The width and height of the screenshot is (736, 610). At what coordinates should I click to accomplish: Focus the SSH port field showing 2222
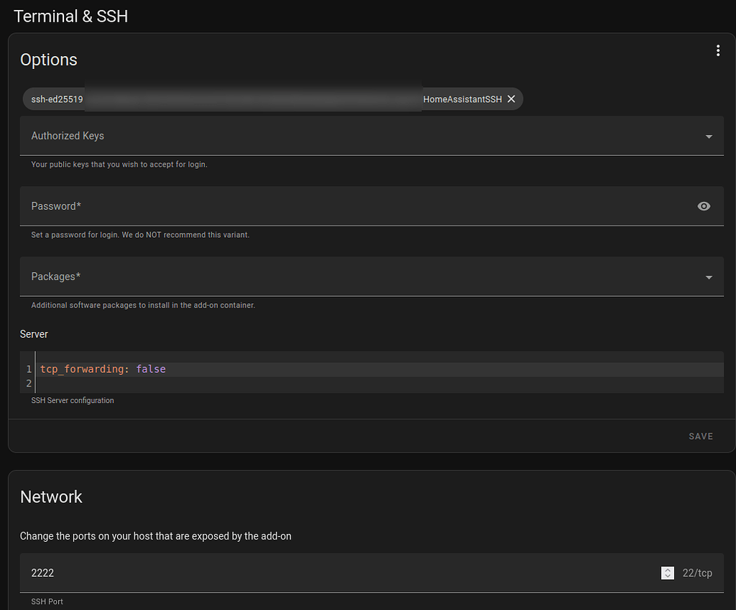coord(287,573)
